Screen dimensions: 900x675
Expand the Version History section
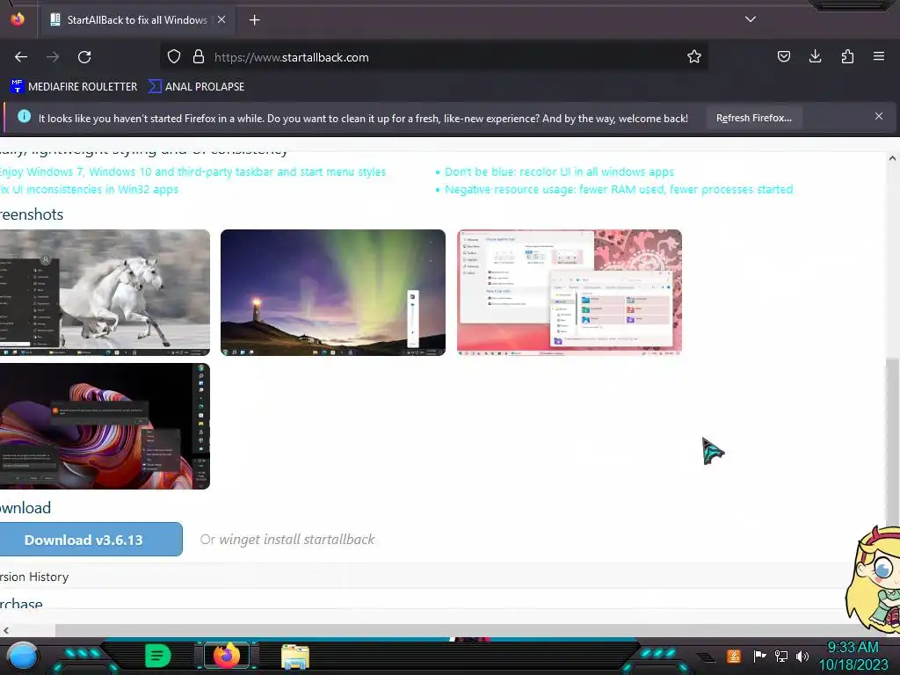click(x=34, y=577)
